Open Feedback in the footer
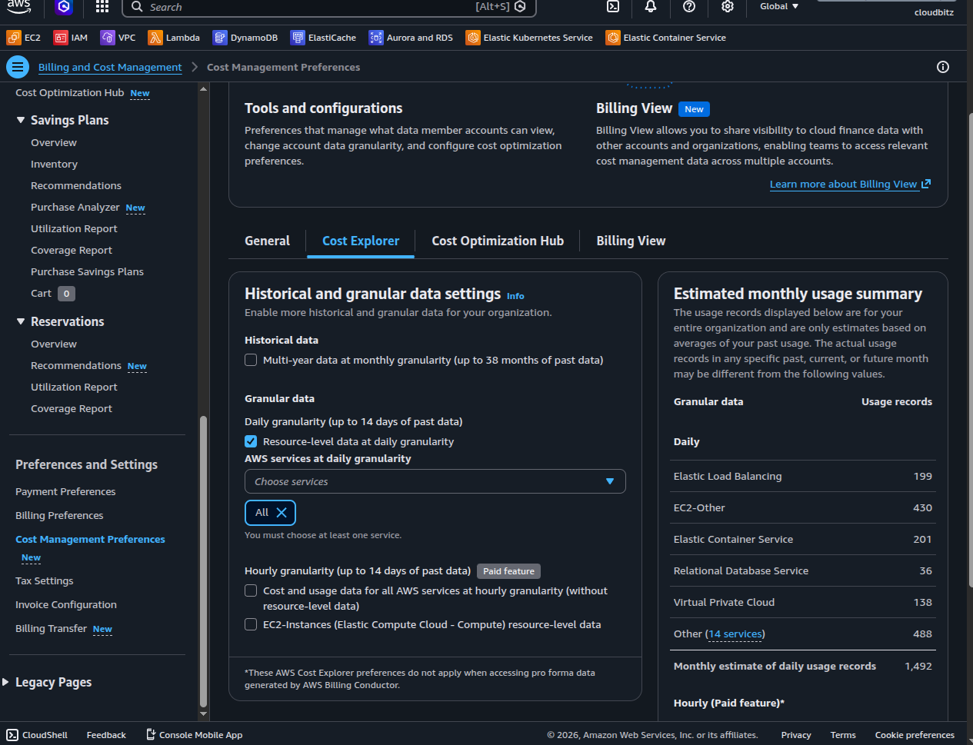Viewport: 973px width, 745px height. (106, 735)
